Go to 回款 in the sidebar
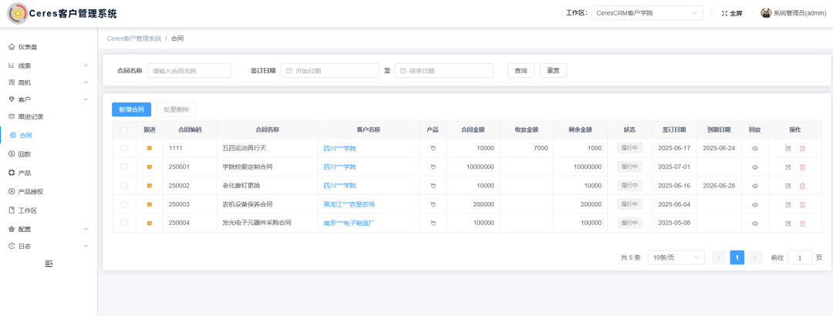 pos(25,154)
